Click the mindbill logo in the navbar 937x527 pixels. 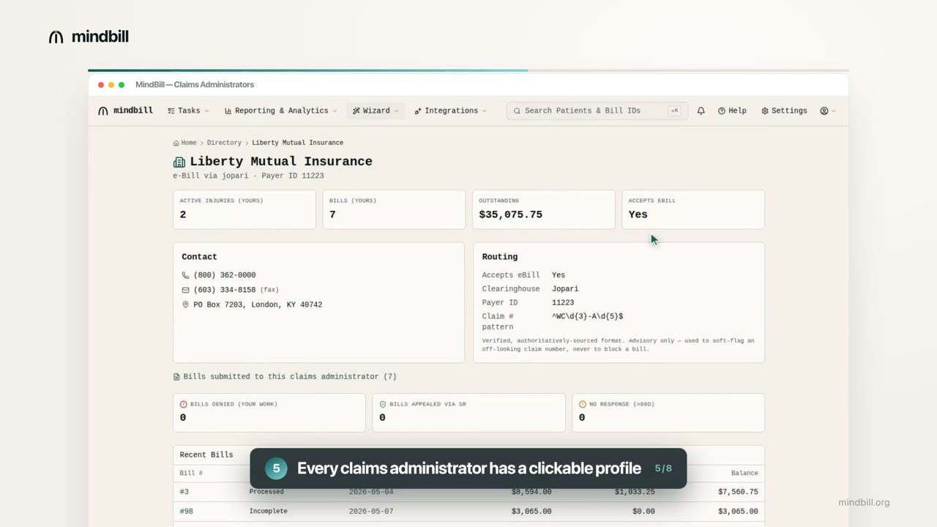pos(125,111)
